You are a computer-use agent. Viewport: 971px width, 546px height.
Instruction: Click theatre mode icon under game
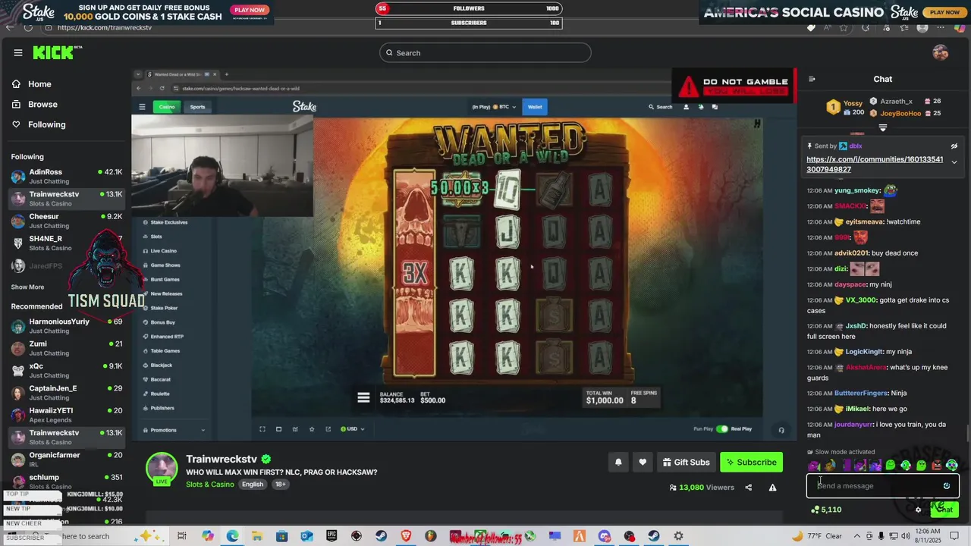tap(278, 429)
